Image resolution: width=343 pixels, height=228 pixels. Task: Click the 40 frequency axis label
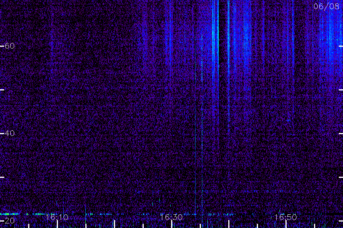(x=10, y=133)
